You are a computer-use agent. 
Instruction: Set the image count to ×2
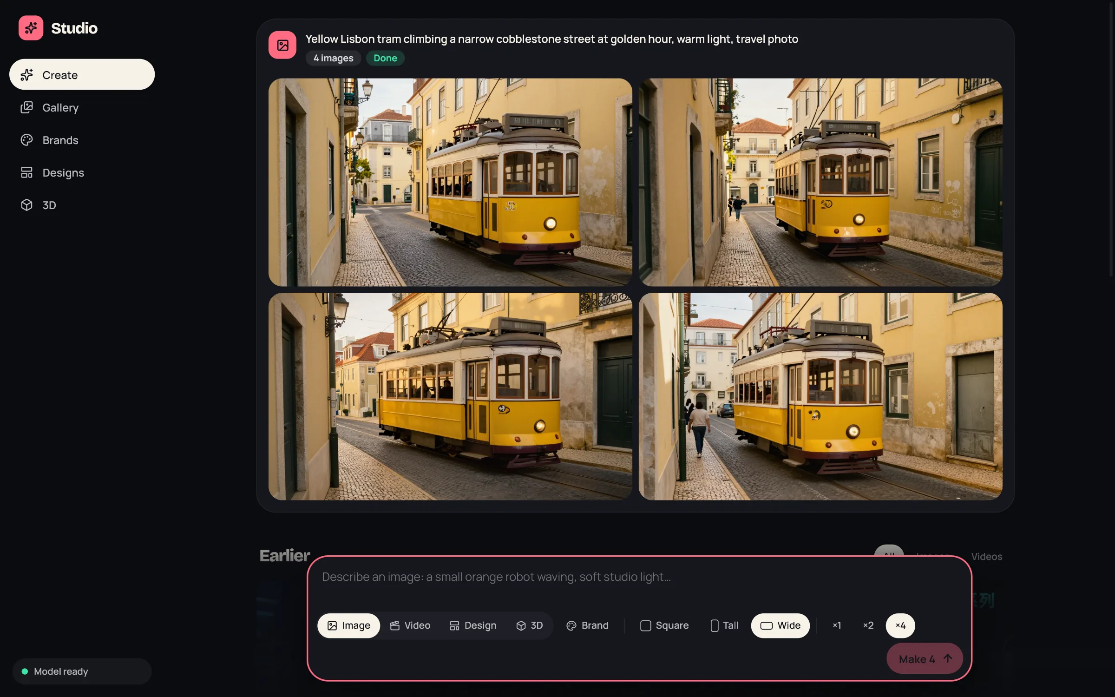pyautogui.click(x=868, y=625)
